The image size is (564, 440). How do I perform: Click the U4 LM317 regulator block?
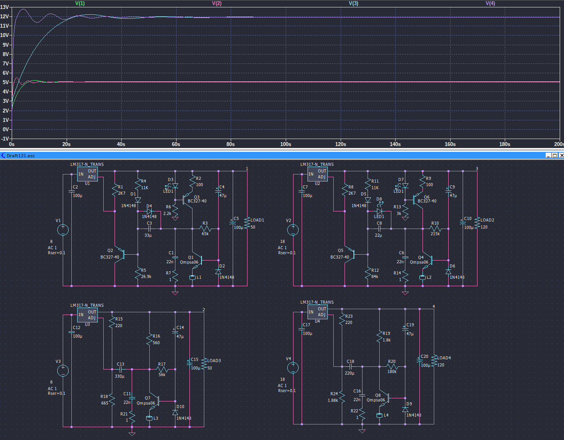(317, 312)
